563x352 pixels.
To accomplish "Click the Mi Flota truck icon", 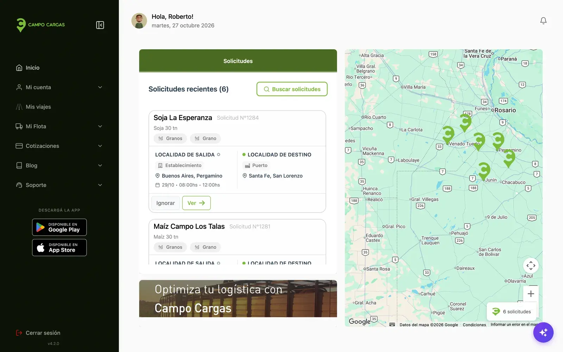I will pyautogui.click(x=19, y=126).
